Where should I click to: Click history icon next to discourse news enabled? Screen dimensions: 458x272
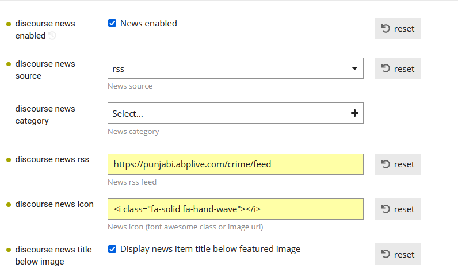[52, 36]
